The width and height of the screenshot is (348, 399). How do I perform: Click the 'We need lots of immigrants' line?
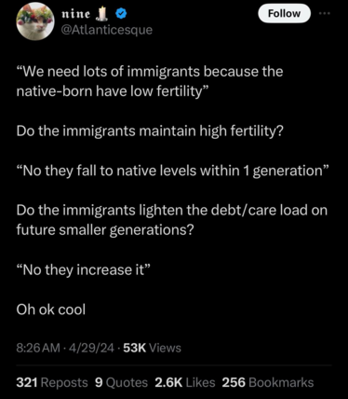click(150, 81)
